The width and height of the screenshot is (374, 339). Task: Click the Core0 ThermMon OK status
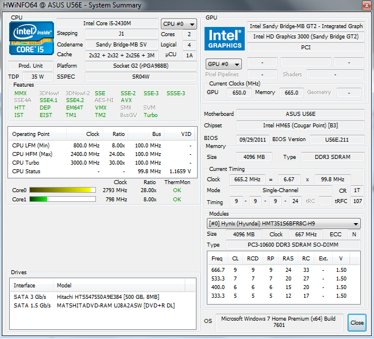177,190
